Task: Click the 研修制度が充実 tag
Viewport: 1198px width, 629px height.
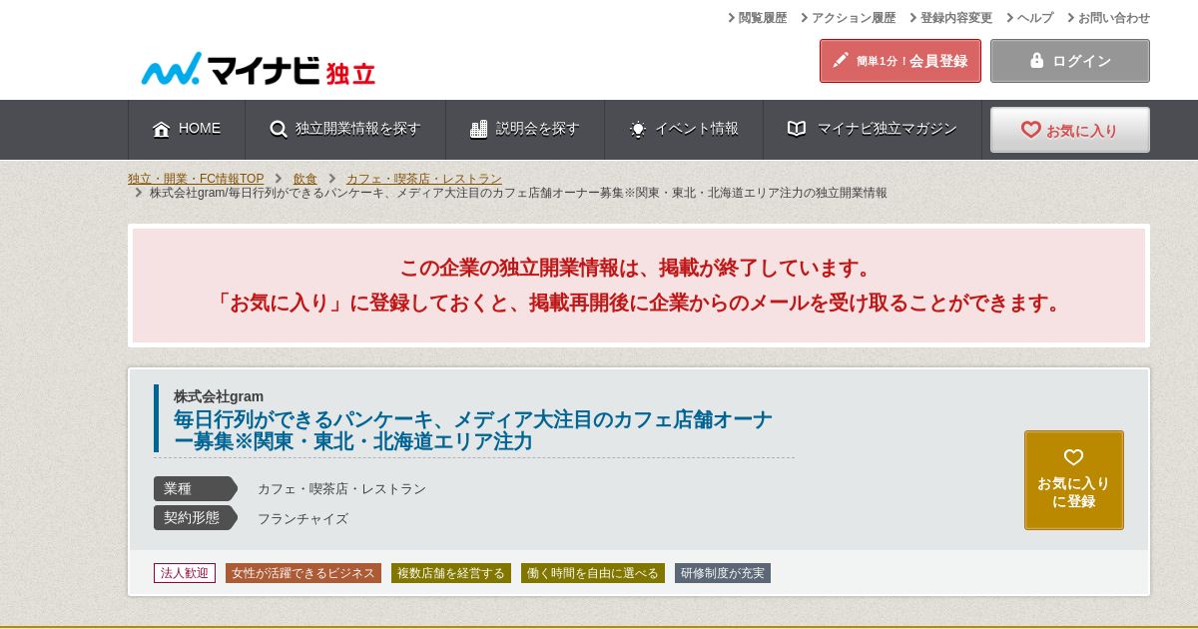Action: point(723,573)
